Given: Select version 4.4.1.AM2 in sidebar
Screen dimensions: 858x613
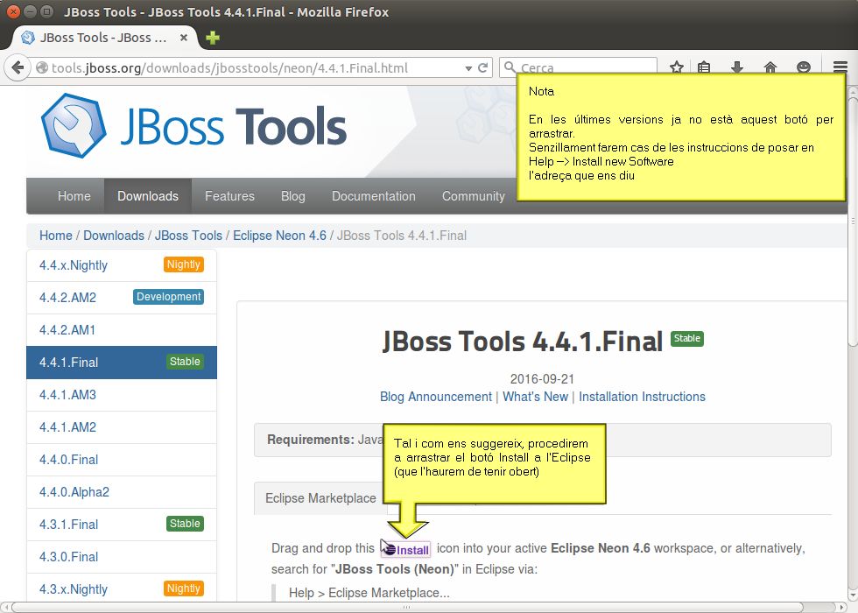Looking at the screenshot, I should (x=122, y=427).
